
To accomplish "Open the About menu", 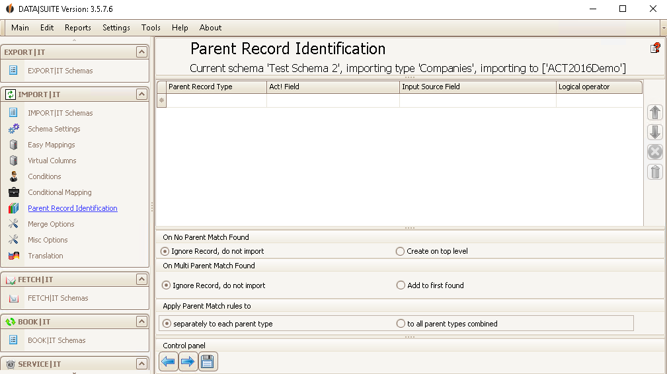I will (211, 28).
